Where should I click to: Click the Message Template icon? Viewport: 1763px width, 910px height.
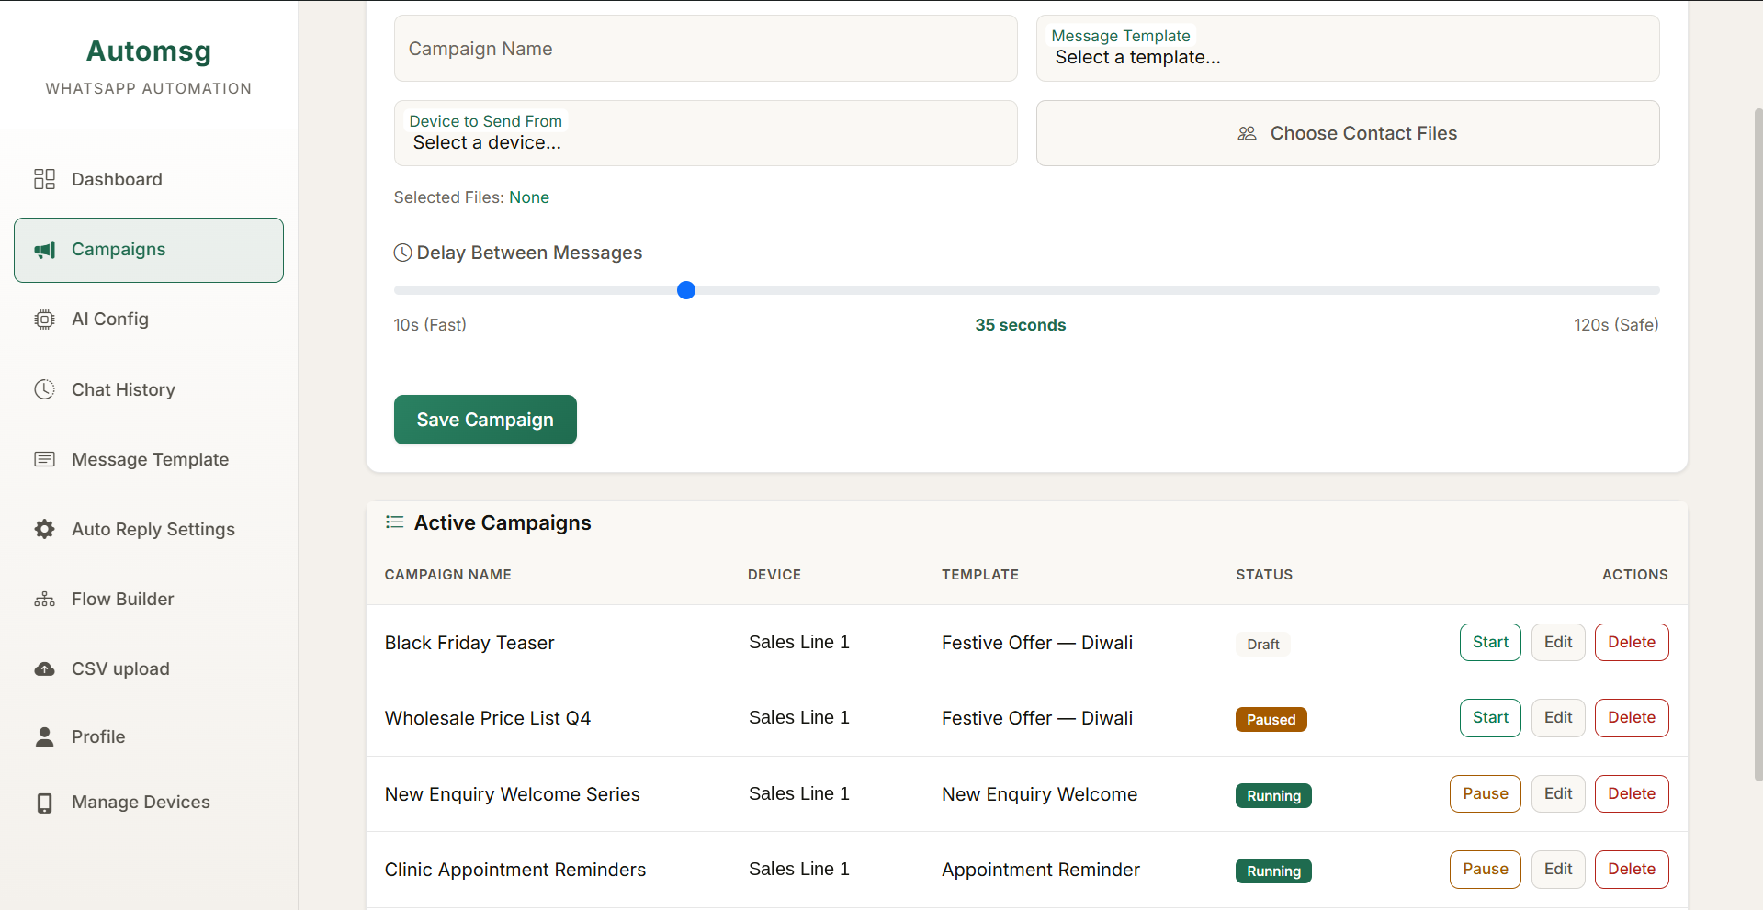[x=44, y=459]
